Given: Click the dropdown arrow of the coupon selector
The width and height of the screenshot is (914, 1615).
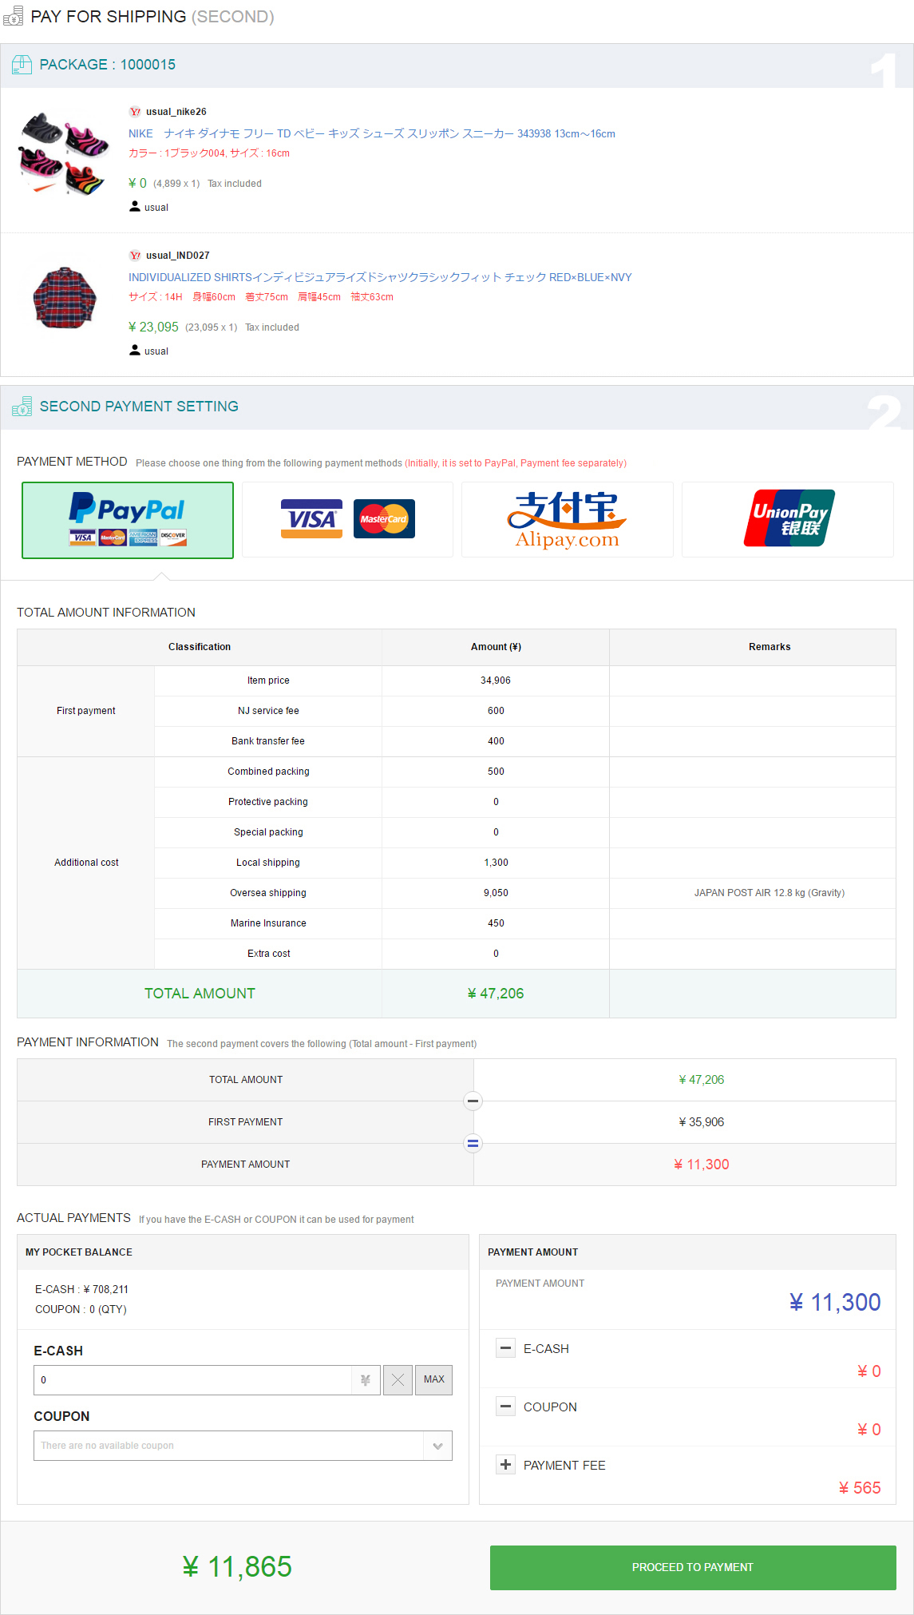Looking at the screenshot, I should [x=437, y=1446].
